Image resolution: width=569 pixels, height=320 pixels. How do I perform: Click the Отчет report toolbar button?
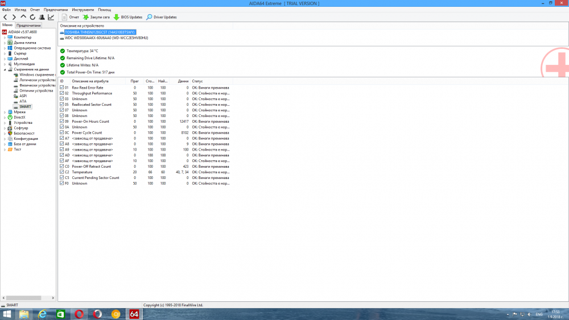click(71, 17)
